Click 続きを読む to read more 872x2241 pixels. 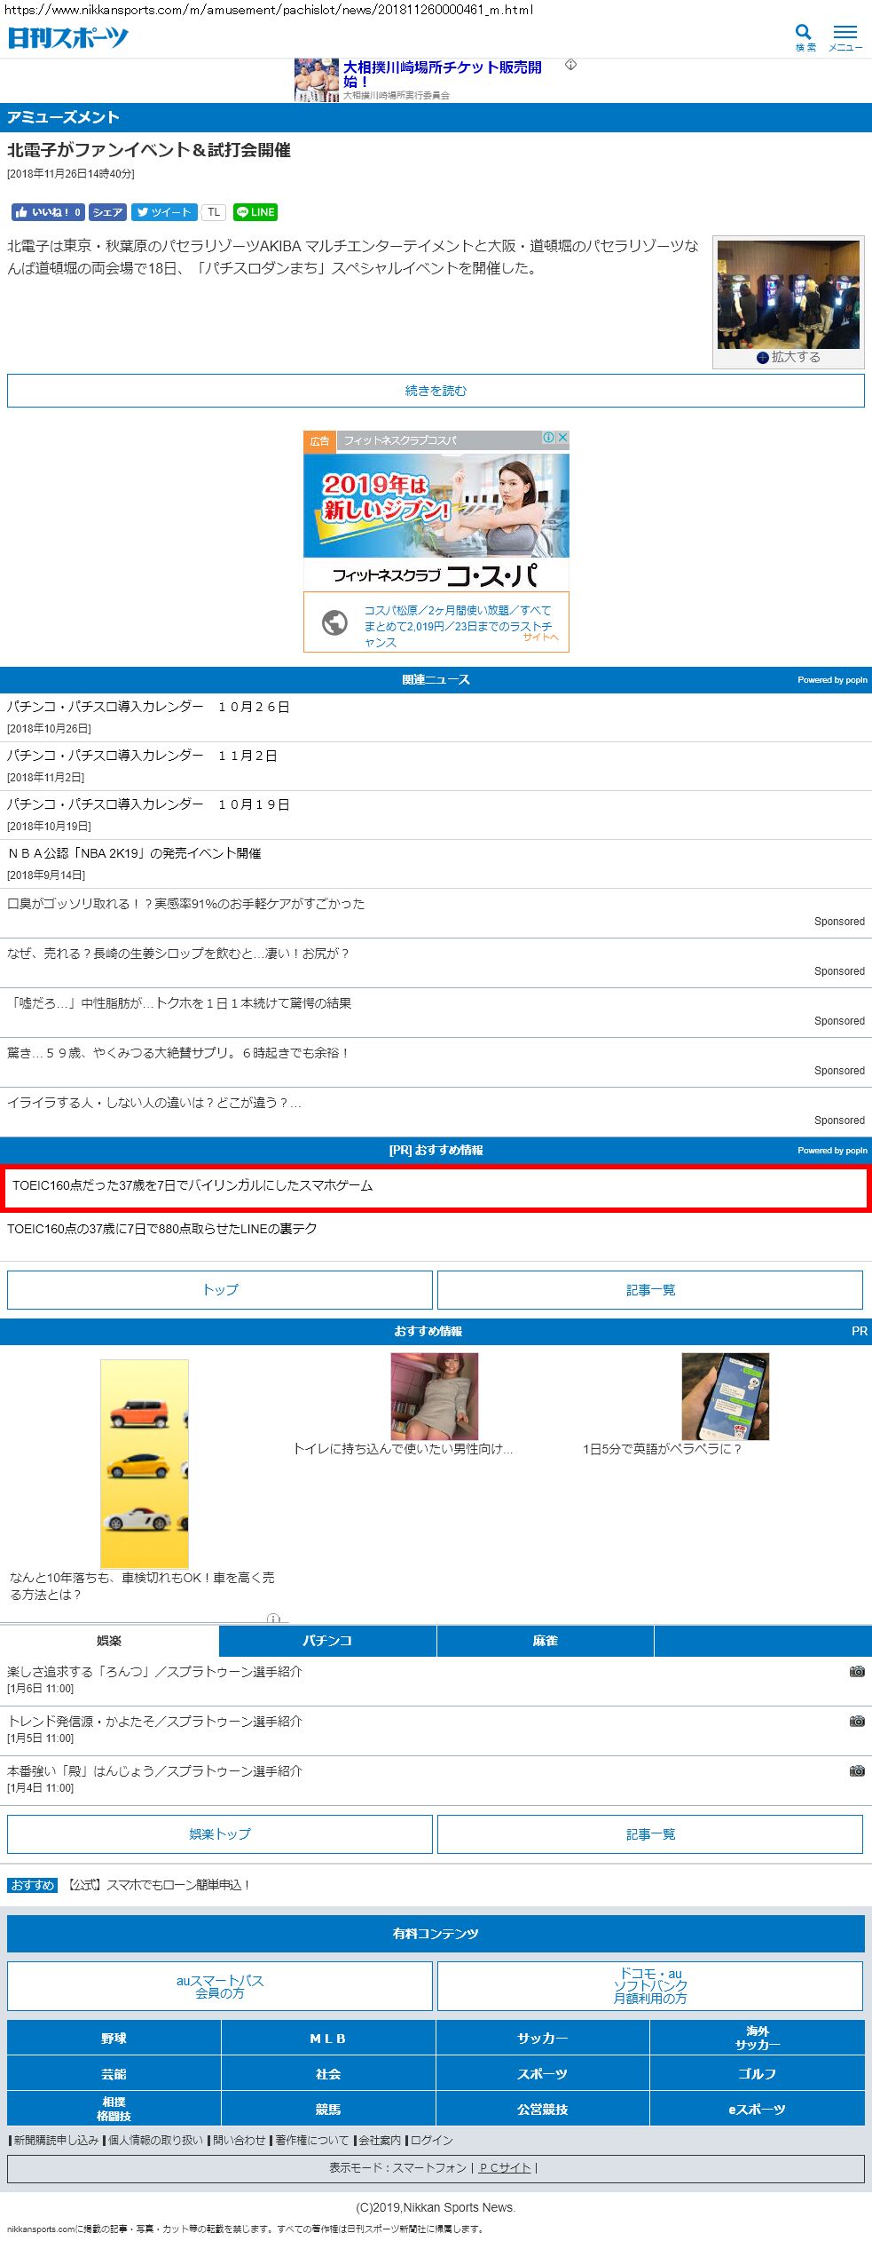pos(436,391)
